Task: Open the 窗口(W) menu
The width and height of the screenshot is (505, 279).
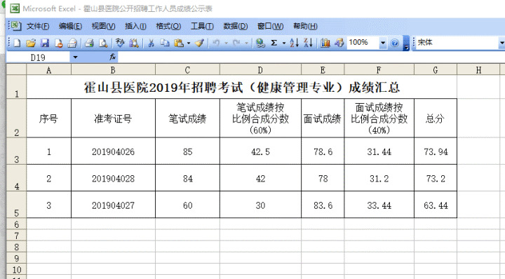Action: 270,26
